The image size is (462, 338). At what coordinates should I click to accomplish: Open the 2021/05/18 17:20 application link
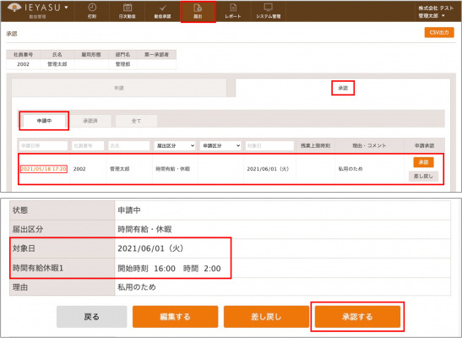[x=44, y=169]
